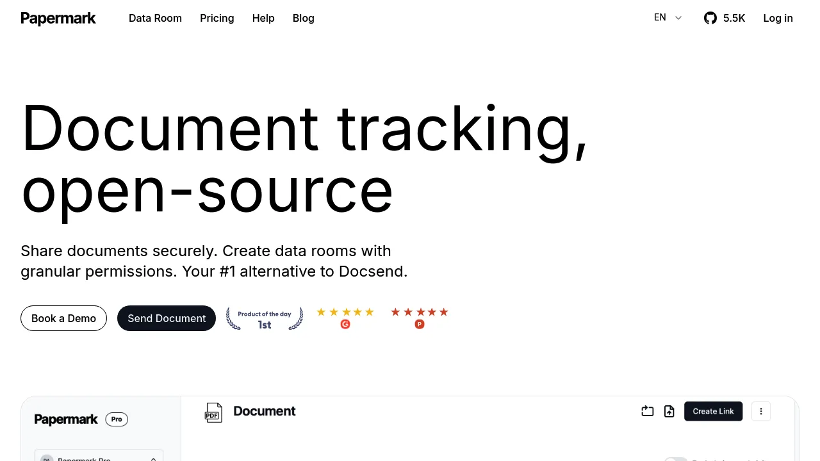820x461 pixels.
Task: Click the Pro plan badge in the sidebar
Action: coord(117,419)
